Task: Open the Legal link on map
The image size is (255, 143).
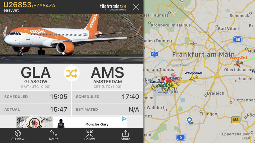Action: click(x=245, y=138)
